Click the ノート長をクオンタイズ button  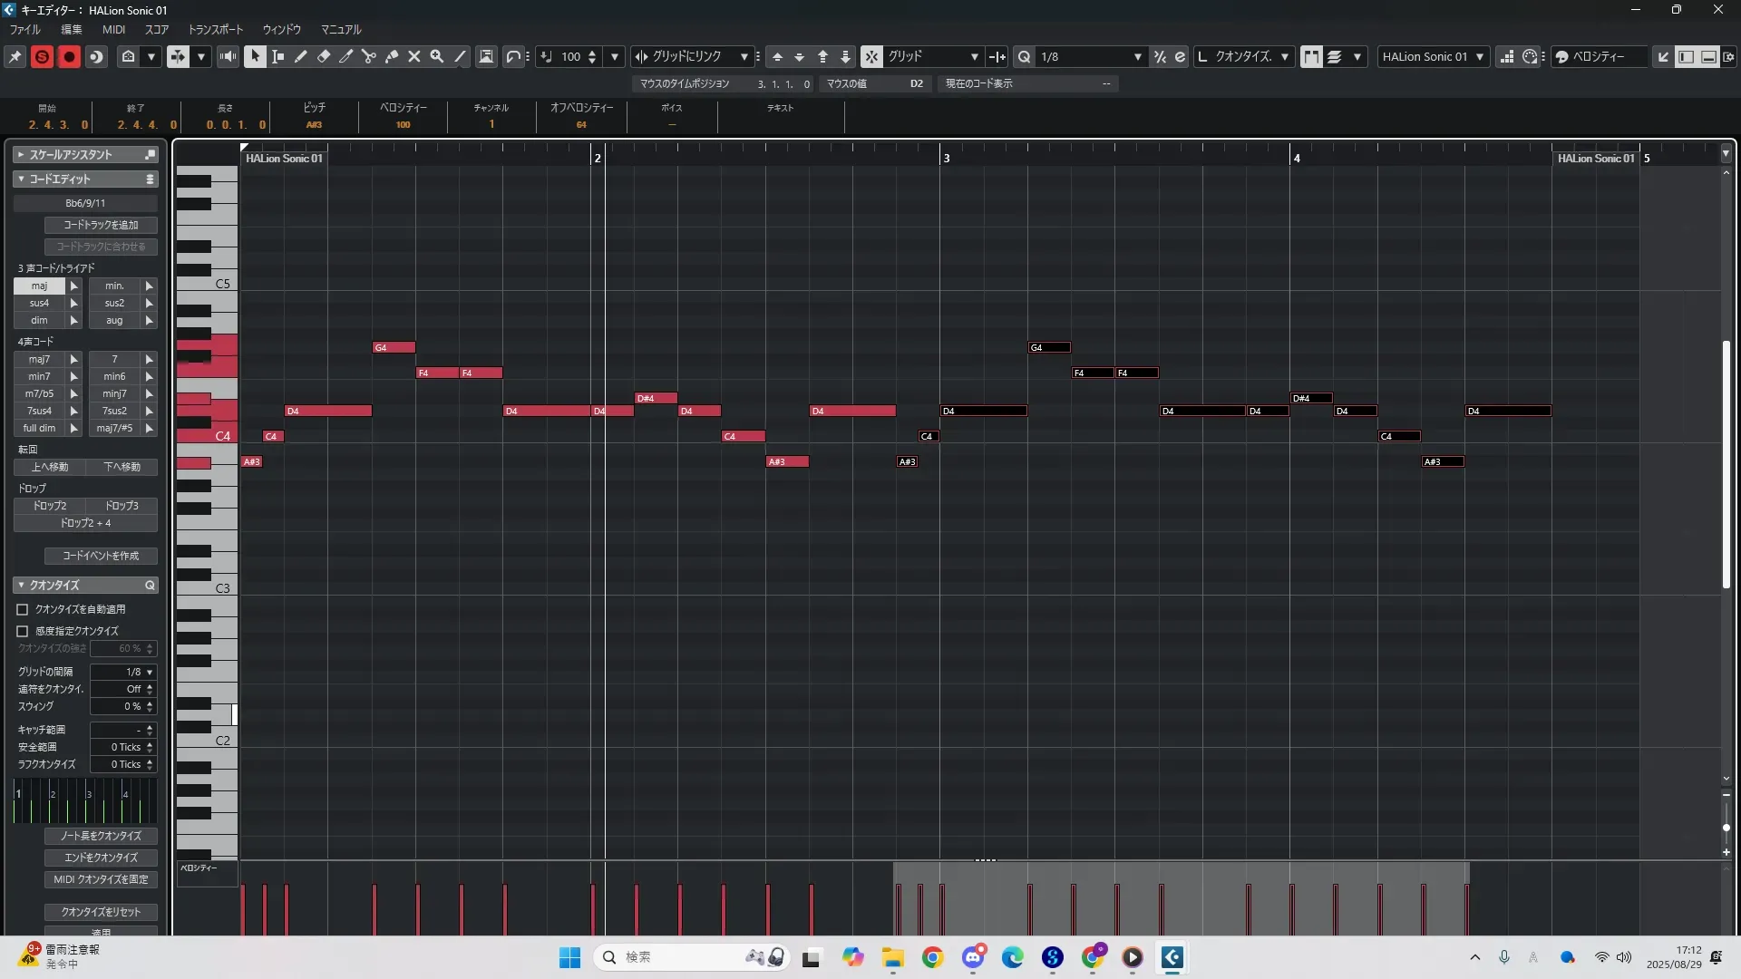(101, 836)
